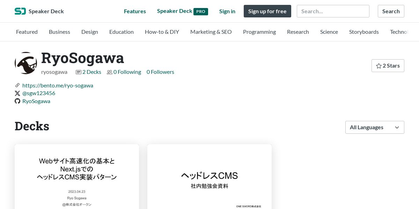Open the @sgw123456 X profile link
This screenshot has height=209, width=419.
coord(39,93)
